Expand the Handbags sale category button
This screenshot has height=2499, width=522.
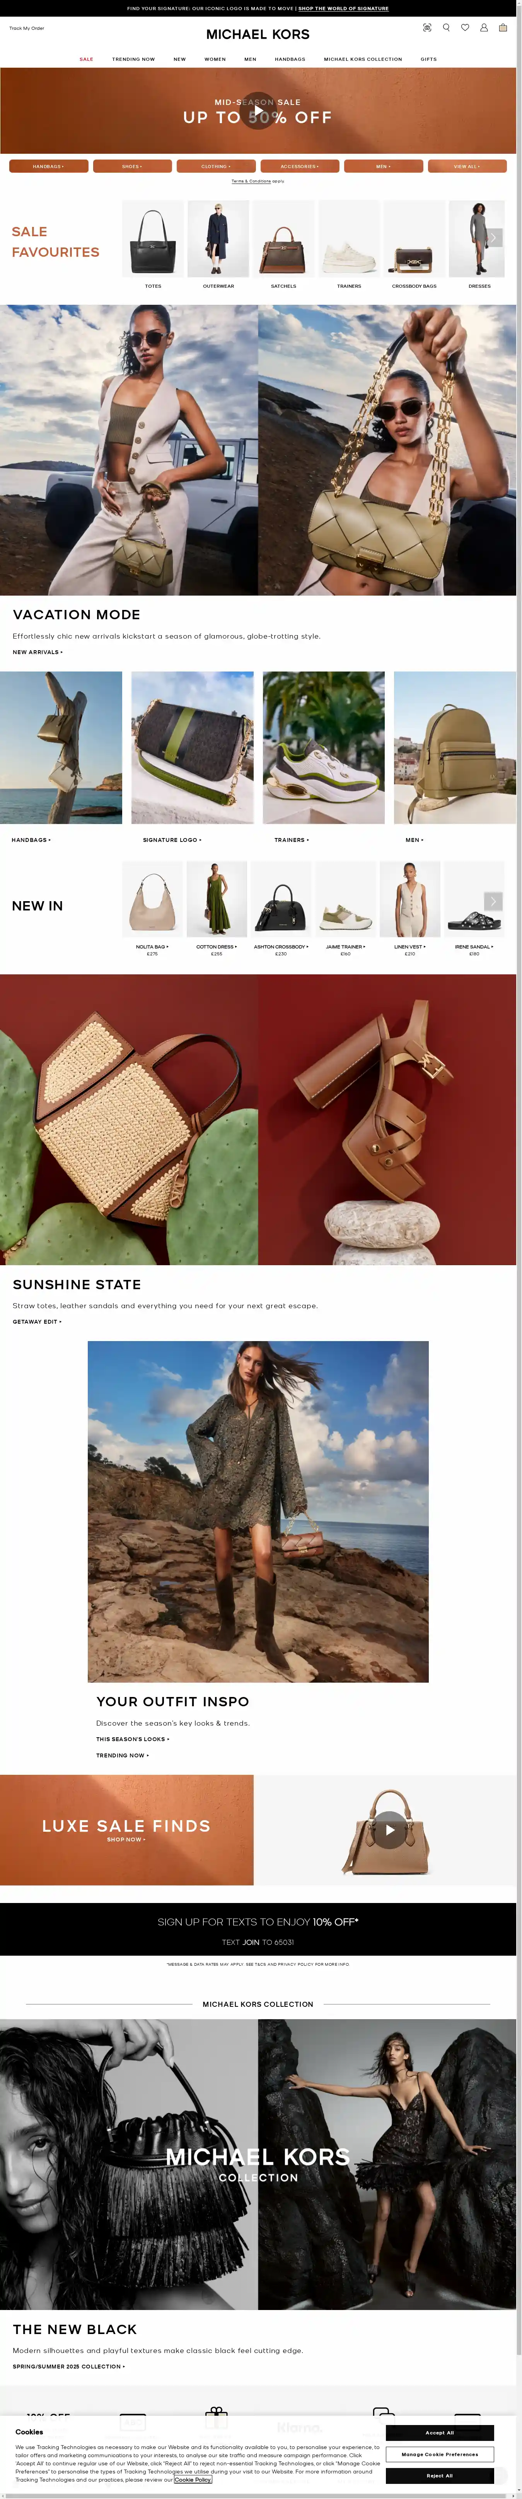[48, 166]
